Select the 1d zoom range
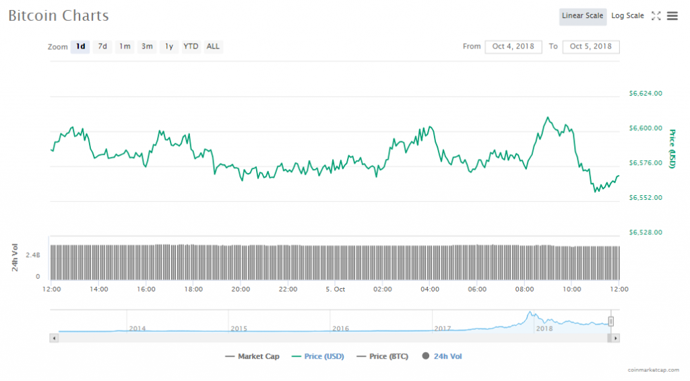Screen dimensions: 690x381 (80, 46)
